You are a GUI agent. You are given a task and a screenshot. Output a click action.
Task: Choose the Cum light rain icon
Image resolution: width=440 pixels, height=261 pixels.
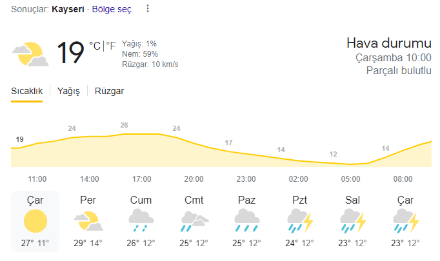(141, 220)
